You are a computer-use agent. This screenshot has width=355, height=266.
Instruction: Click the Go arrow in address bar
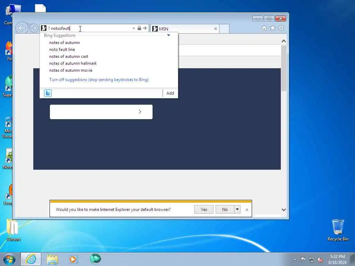click(x=145, y=28)
